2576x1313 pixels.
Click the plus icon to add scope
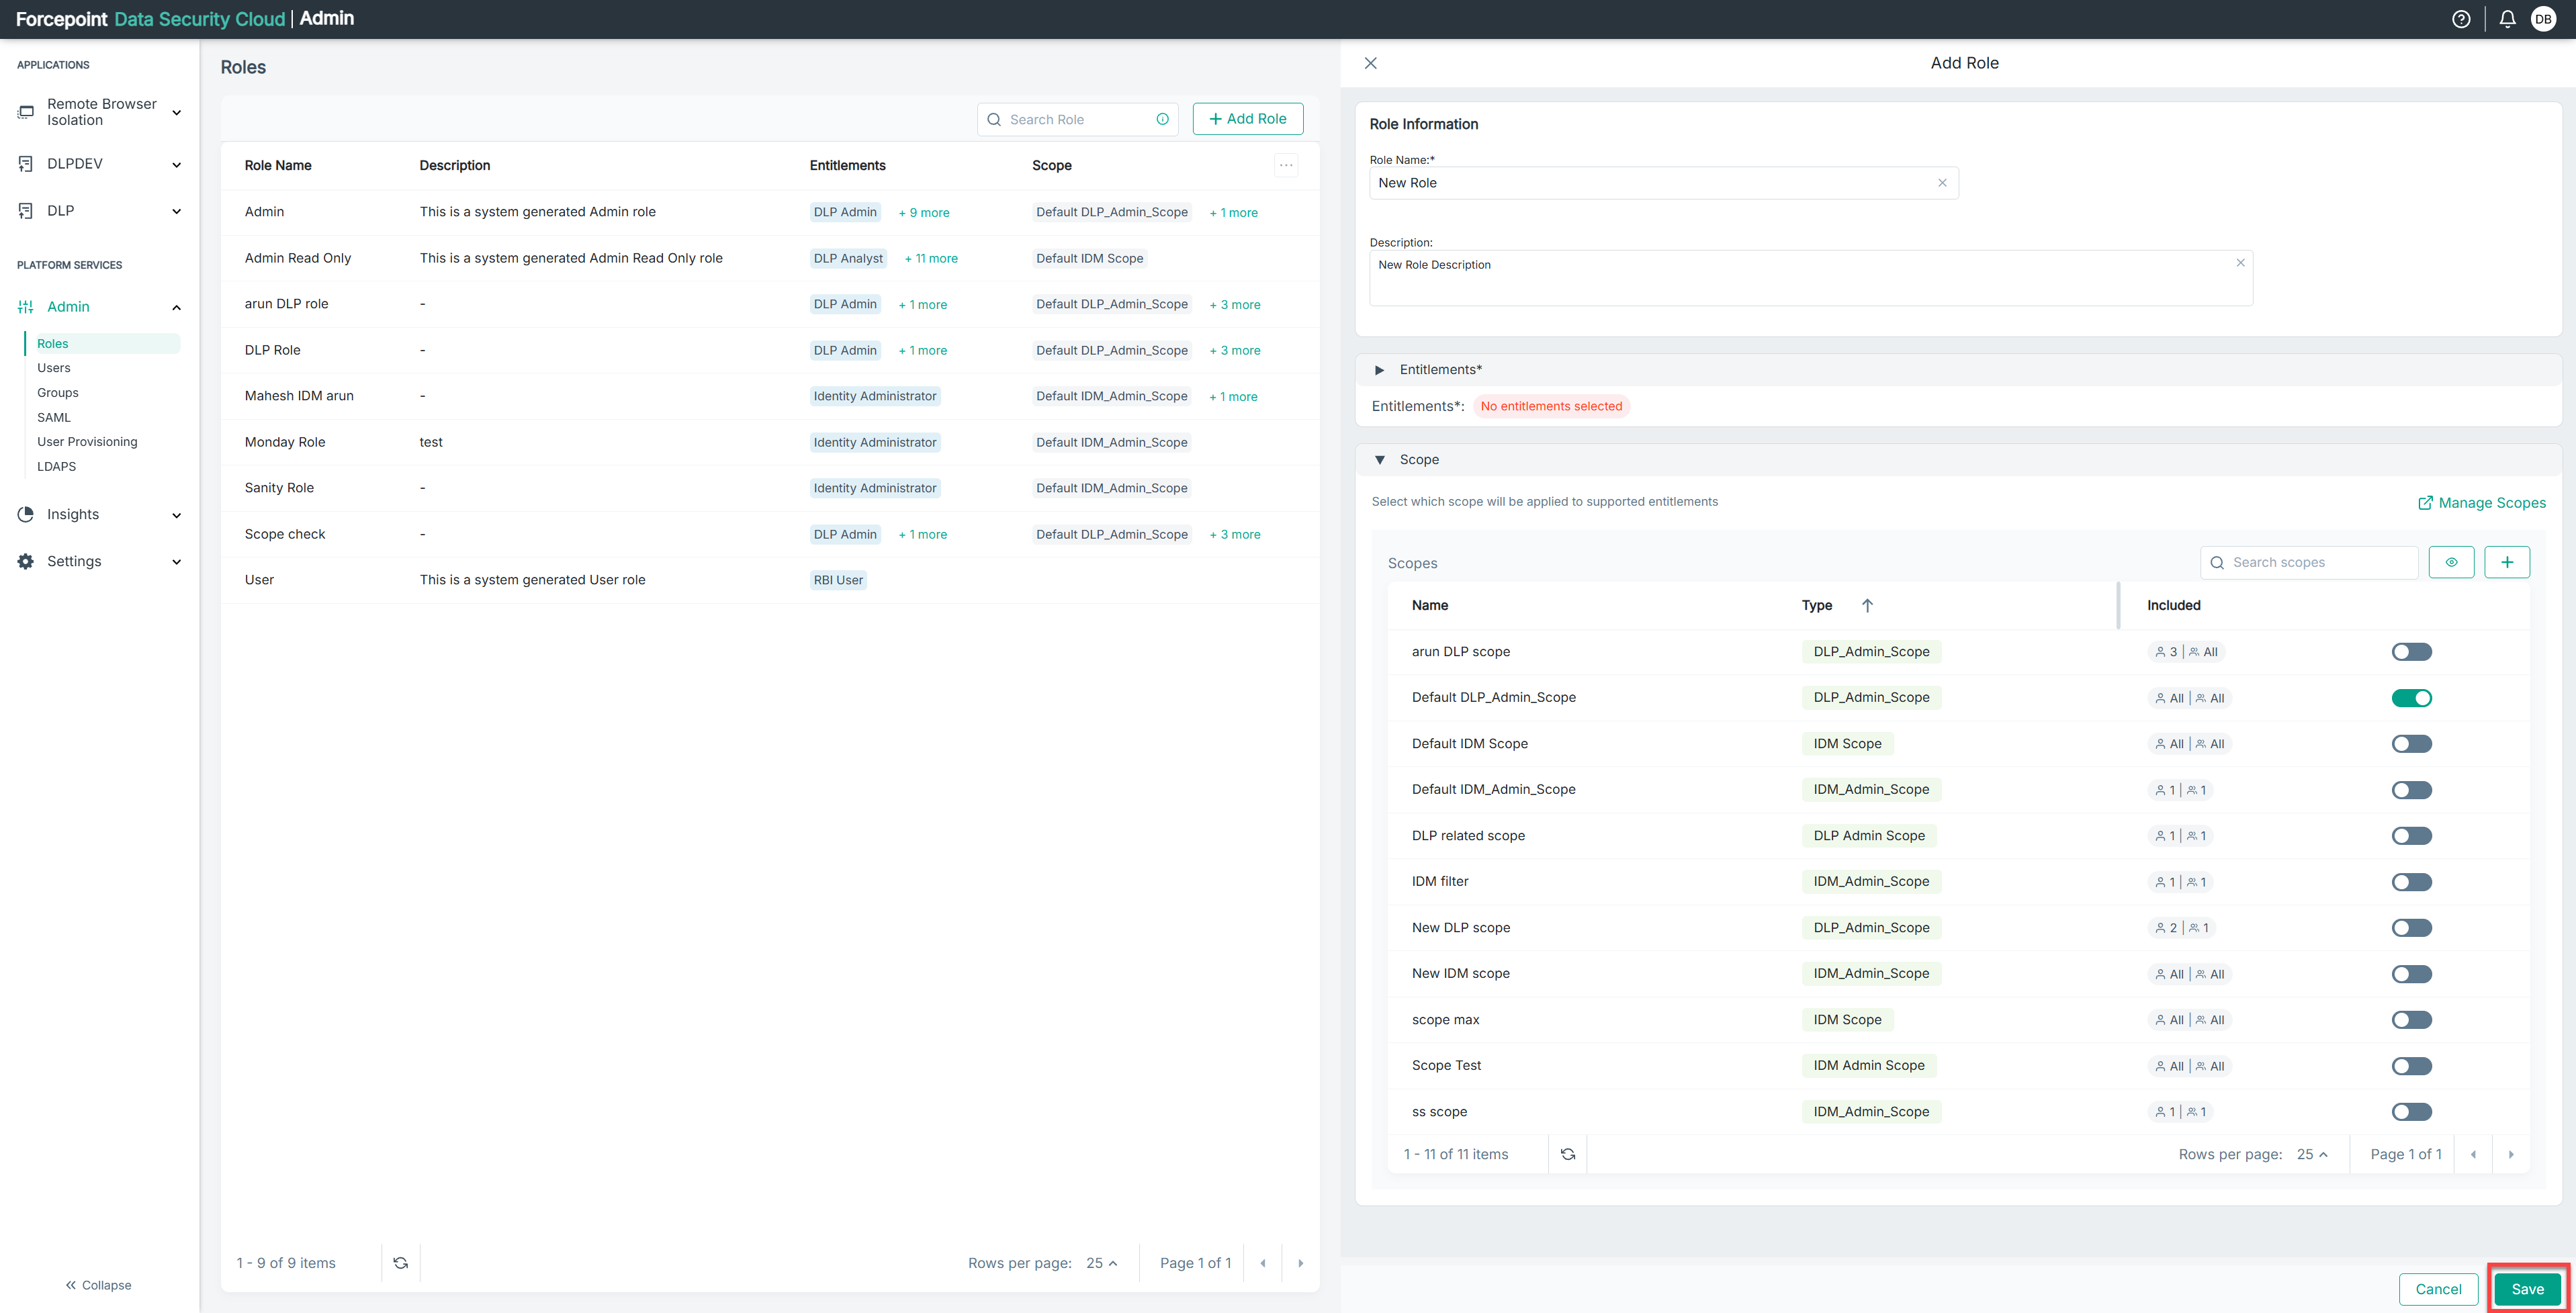point(2507,562)
